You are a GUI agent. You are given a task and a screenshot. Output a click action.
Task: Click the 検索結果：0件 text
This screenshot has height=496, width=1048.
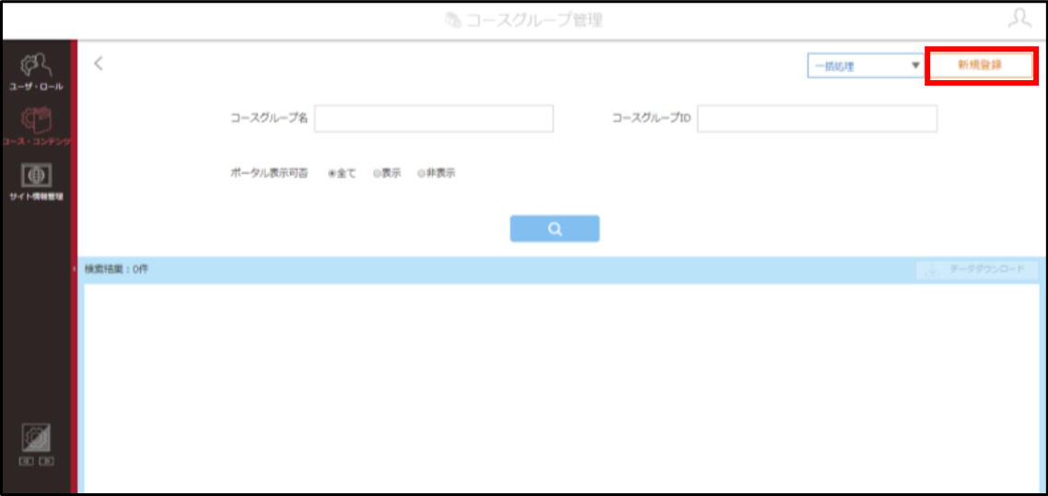[x=116, y=269]
